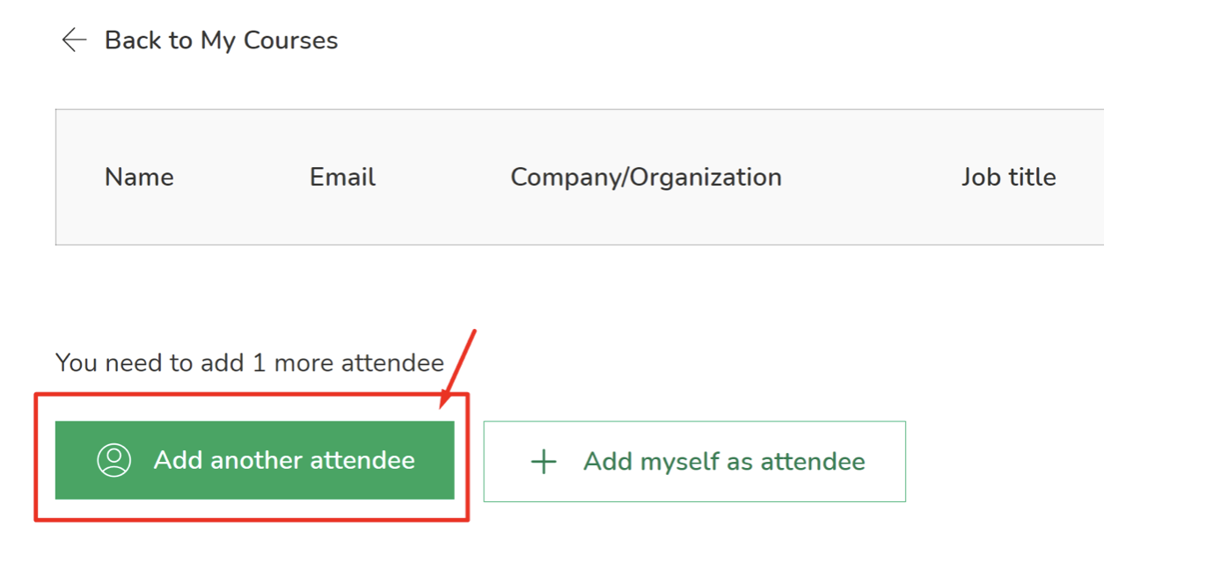Sort by the Name column header

[139, 177]
